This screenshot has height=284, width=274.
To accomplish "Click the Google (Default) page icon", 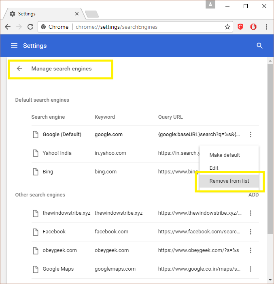I will pyautogui.click(x=36, y=135).
